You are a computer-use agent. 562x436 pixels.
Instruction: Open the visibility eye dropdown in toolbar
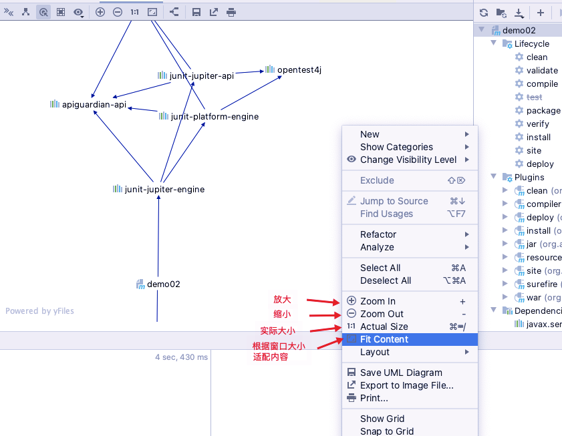click(x=78, y=13)
